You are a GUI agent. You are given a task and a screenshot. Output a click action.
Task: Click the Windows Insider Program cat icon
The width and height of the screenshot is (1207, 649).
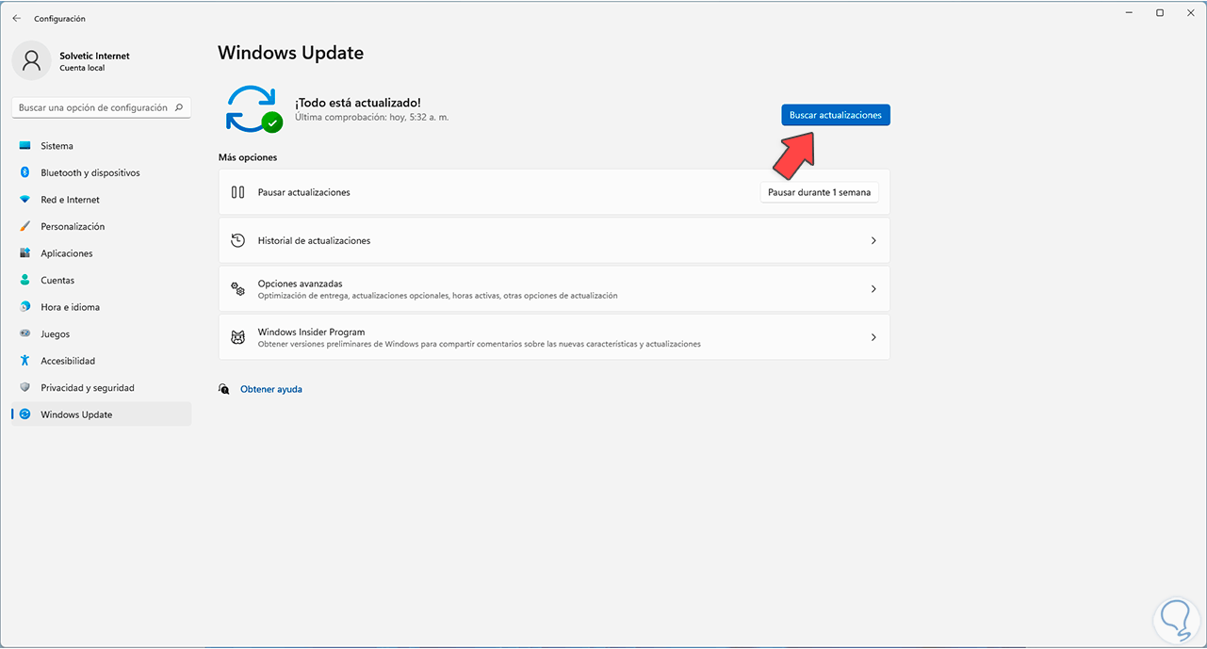tap(238, 337)
